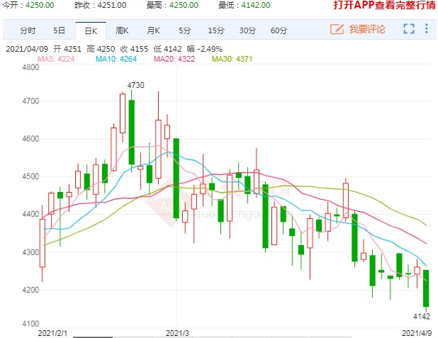Click the 2021/3 date axis label

coord(177,333)
